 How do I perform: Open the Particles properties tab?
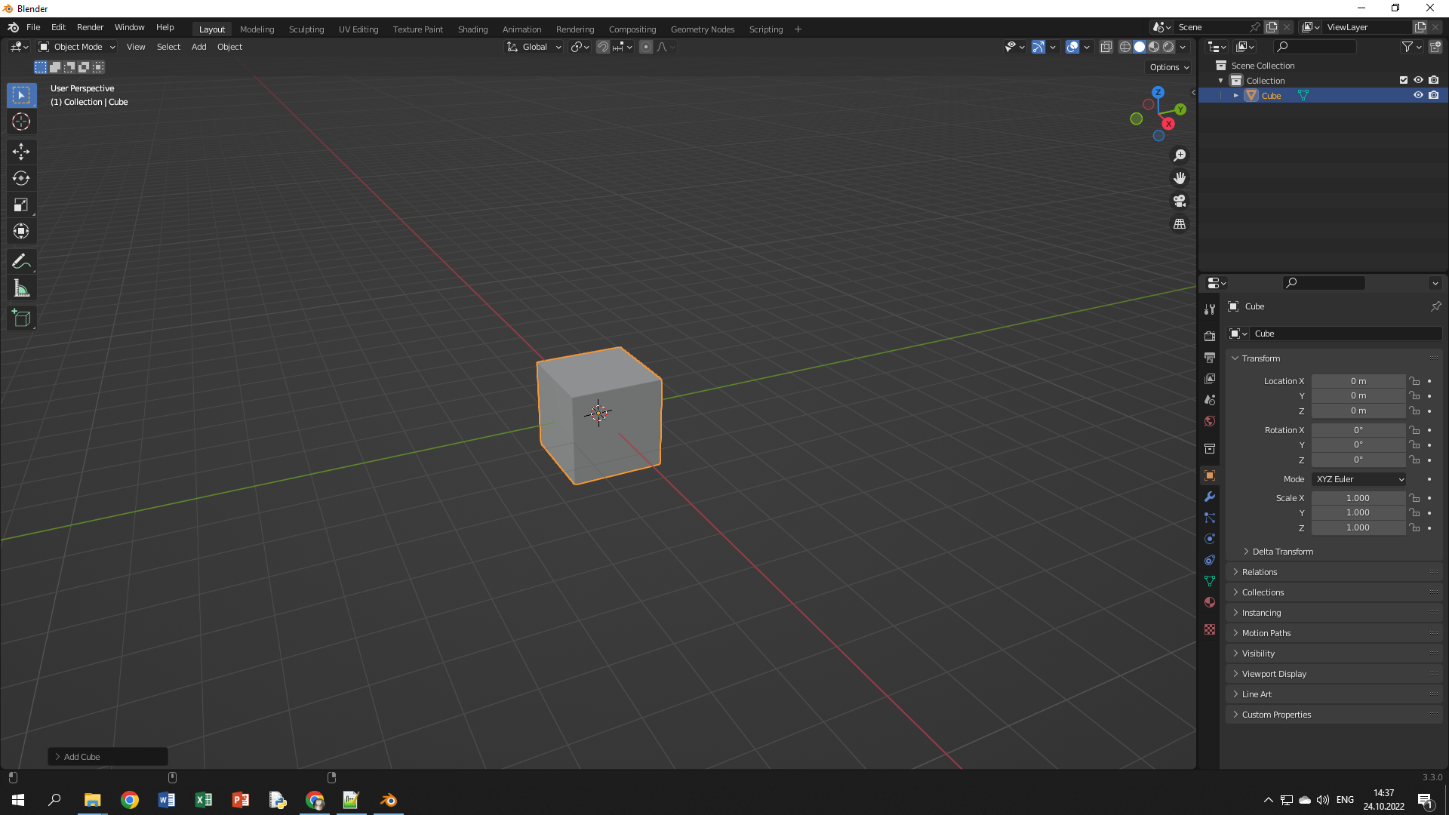1210,518
